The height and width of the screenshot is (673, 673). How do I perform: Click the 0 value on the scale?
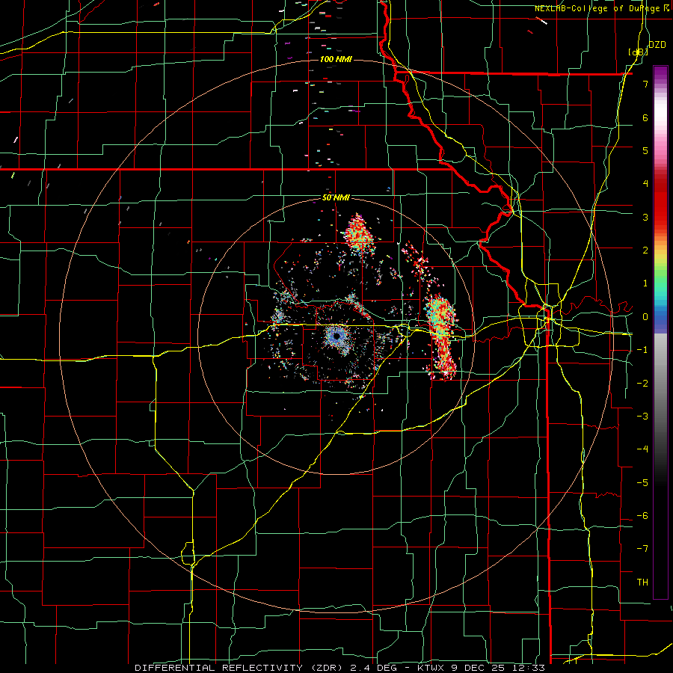645,317
